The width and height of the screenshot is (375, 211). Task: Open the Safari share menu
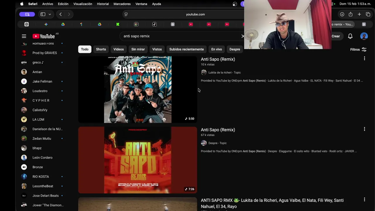[350, 14]
